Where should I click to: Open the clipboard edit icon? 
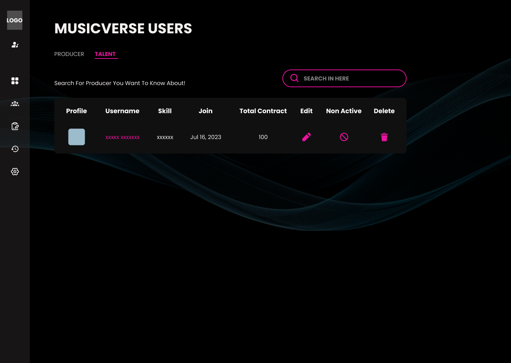[15, 126]
